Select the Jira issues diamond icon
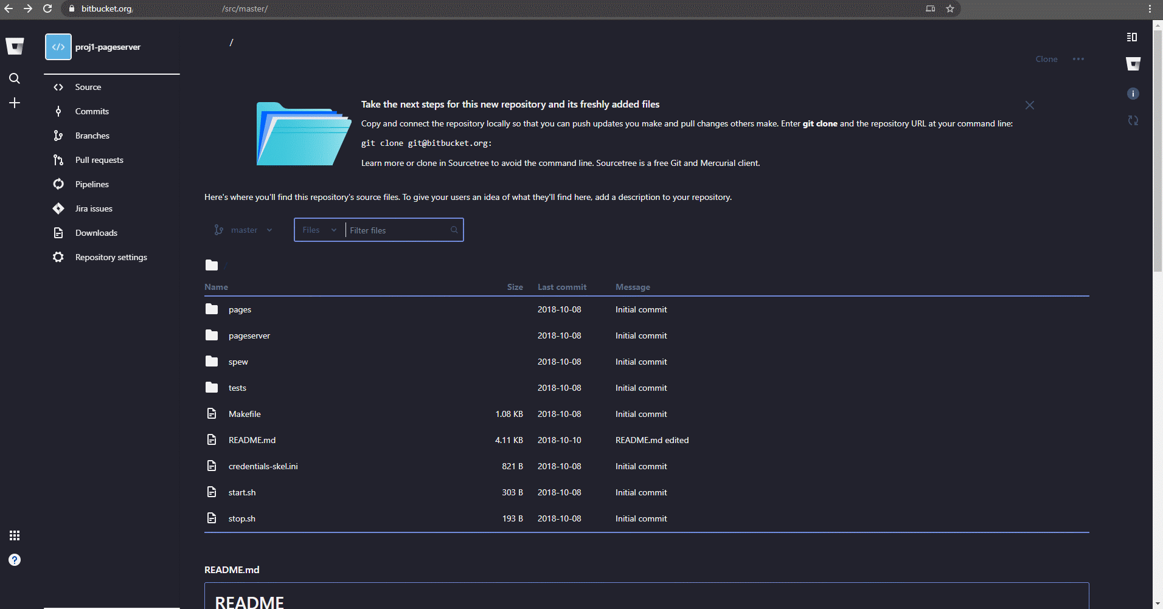1163x609 pixels. pos(58,208)
